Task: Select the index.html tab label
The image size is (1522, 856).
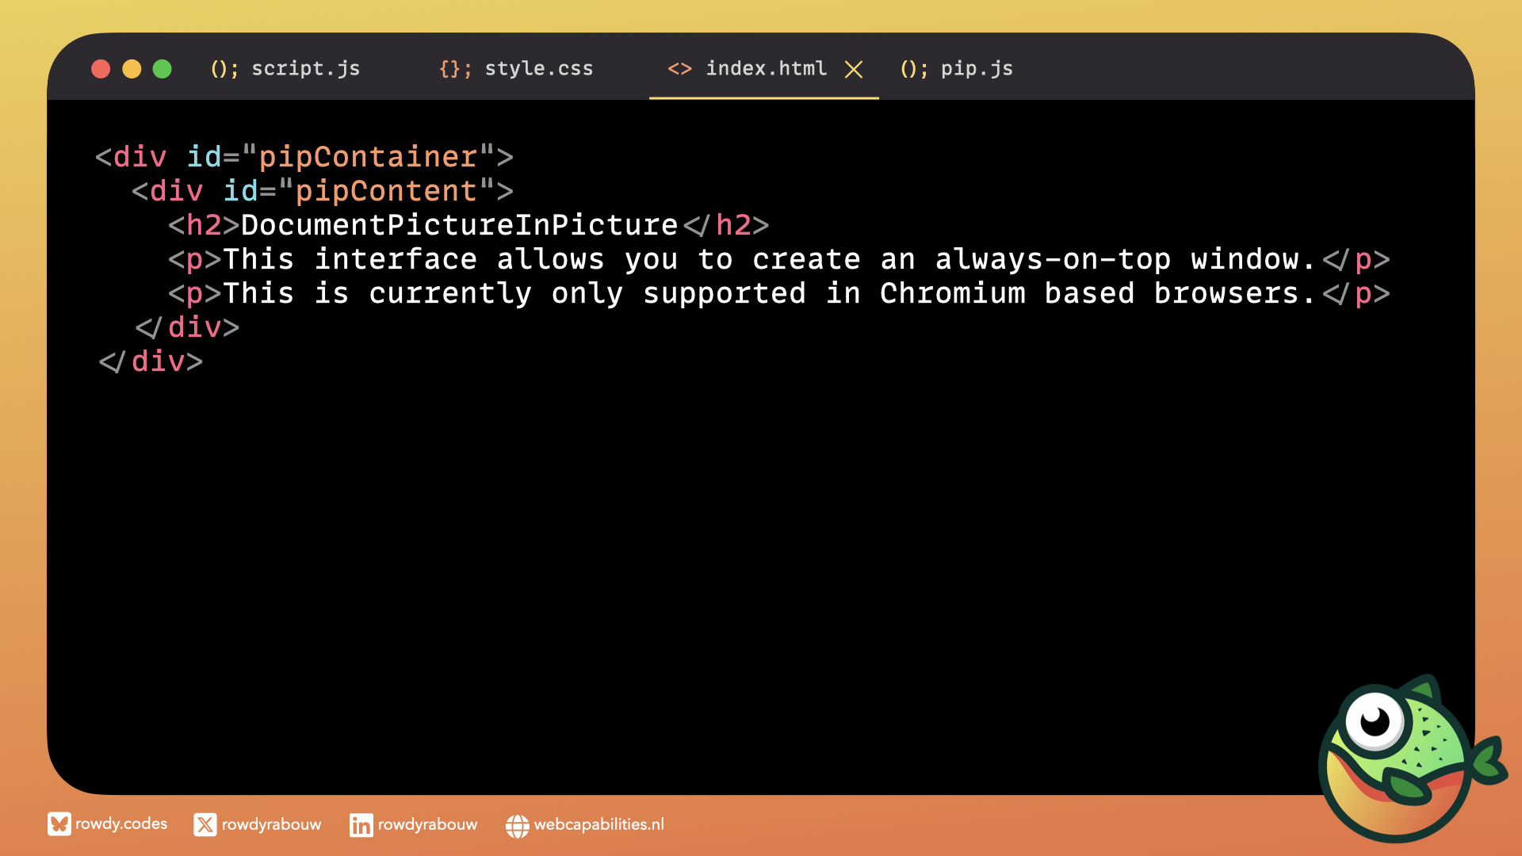Action: [x=766, y=69]
